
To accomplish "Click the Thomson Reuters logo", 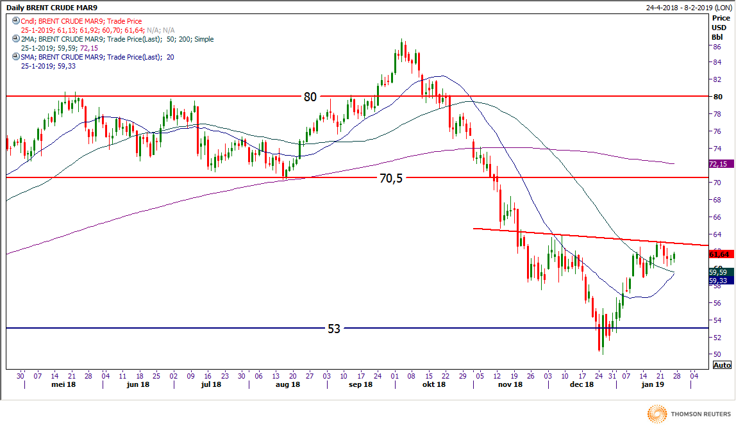I will tap(689, 414).
